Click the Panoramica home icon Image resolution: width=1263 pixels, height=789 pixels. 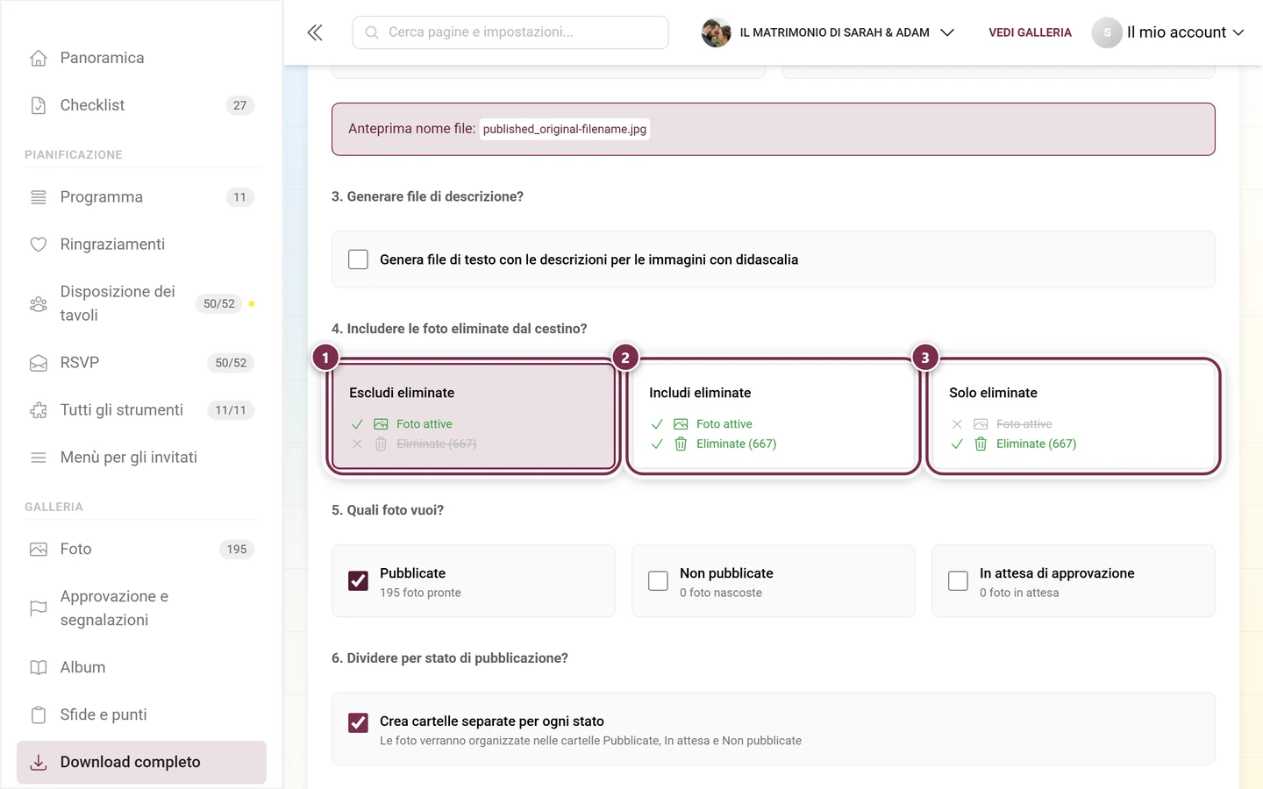point(39,58)
